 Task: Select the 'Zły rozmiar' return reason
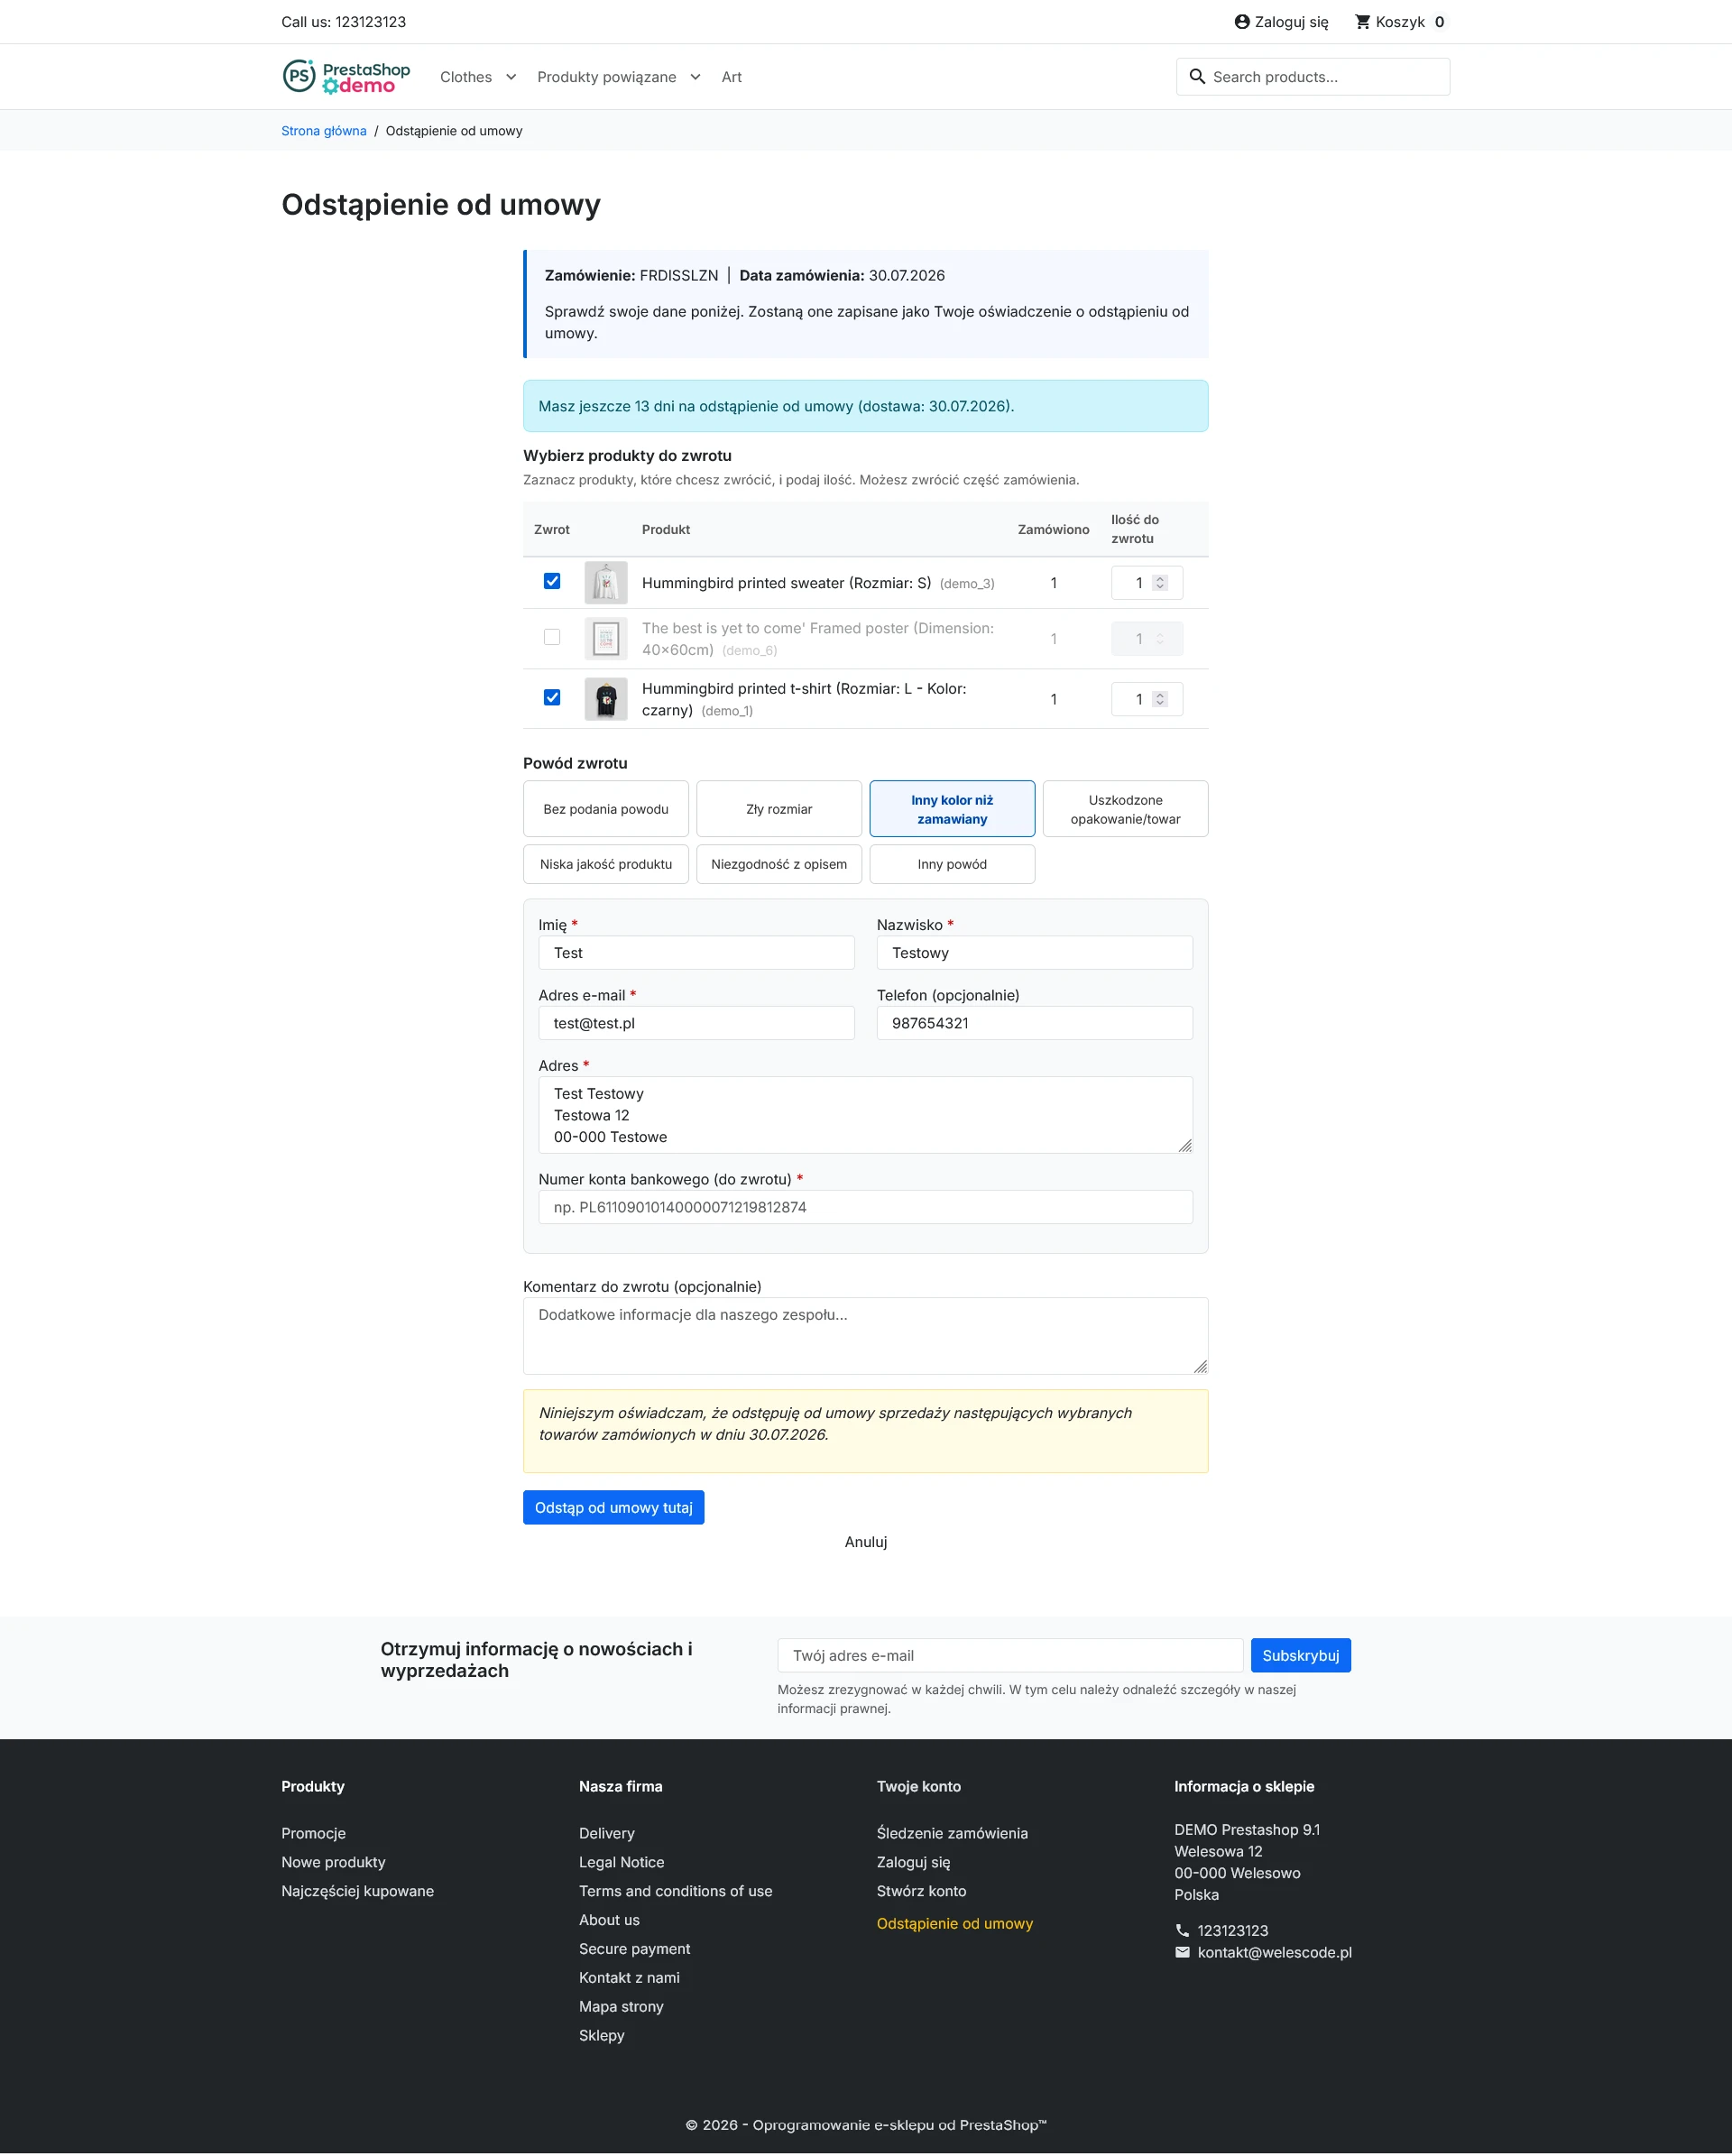pos(779,809)
